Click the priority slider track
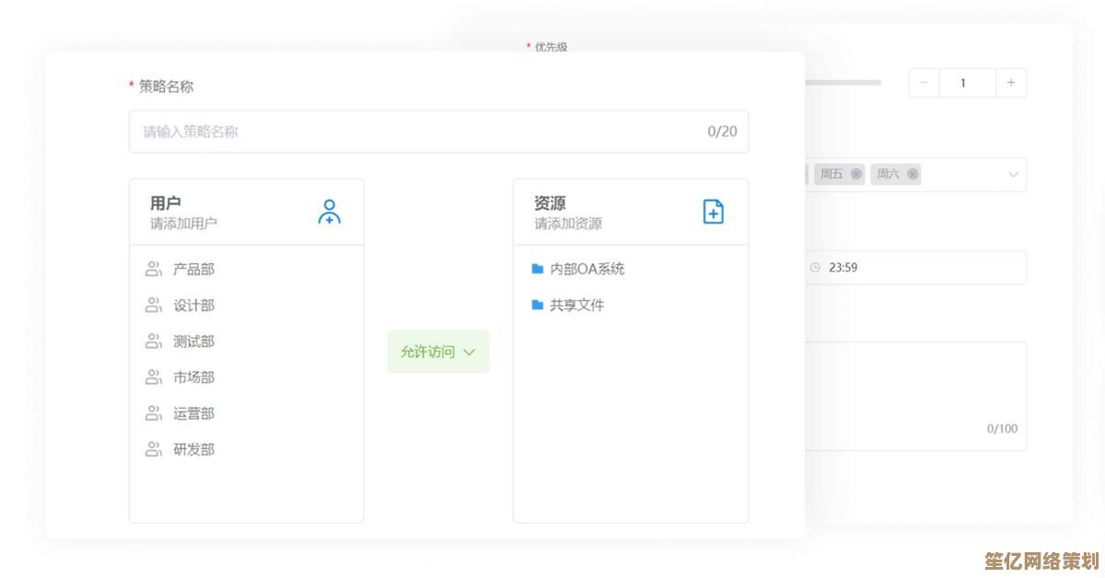 (843, 83)
